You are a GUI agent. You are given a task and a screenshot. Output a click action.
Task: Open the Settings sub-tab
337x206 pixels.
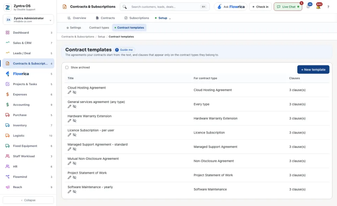(x=74, y=28)
